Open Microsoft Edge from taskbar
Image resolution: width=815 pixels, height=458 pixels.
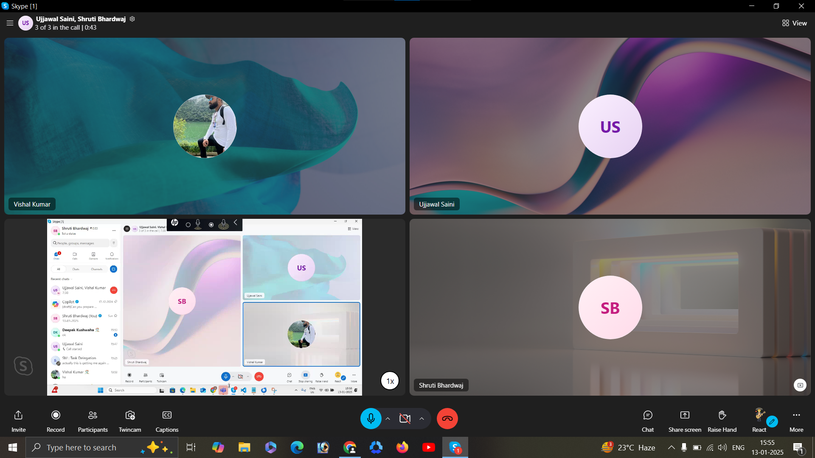point(297,447)
